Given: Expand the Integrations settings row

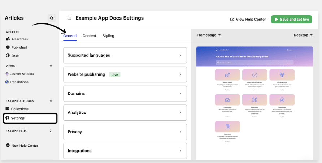Looking at the screenshot, I should point(125,151).
